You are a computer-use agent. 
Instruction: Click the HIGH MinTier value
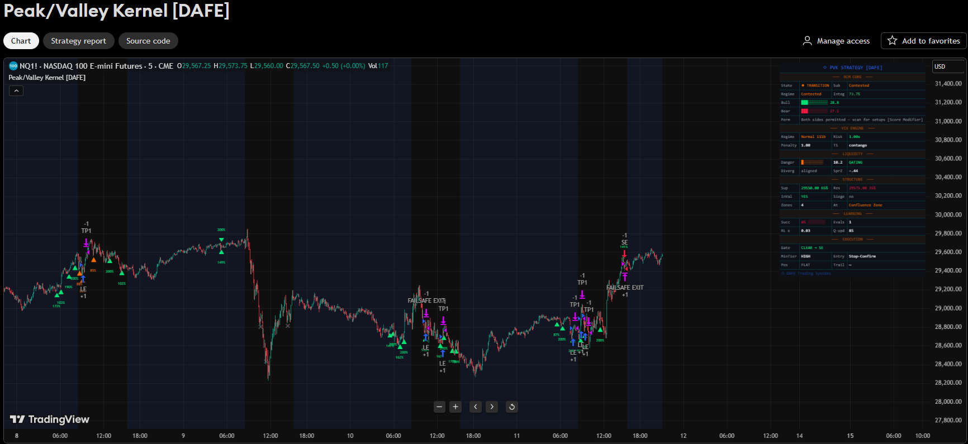pos(805,256)
